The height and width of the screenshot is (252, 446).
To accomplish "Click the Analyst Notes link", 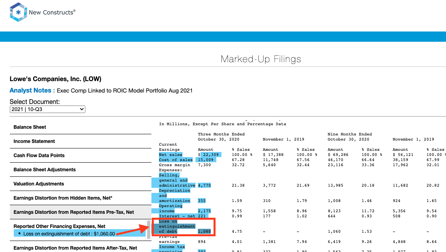I will (30, 91).
